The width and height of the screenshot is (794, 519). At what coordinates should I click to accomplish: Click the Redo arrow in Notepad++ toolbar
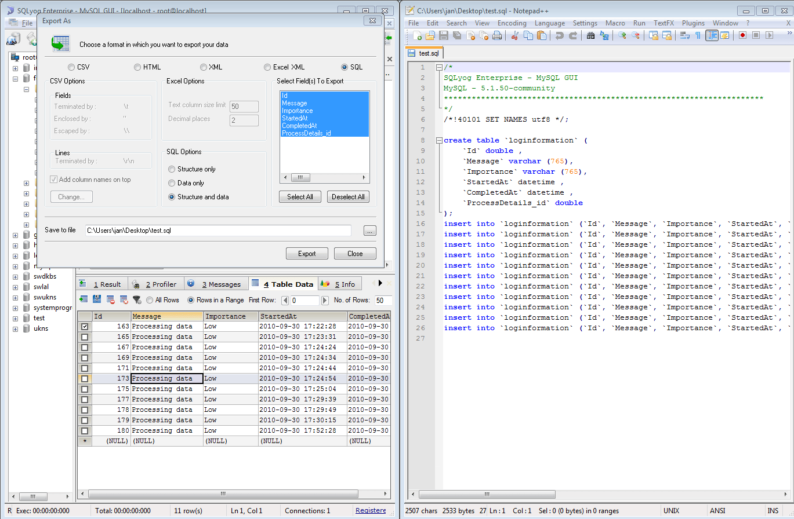point(573,35)
